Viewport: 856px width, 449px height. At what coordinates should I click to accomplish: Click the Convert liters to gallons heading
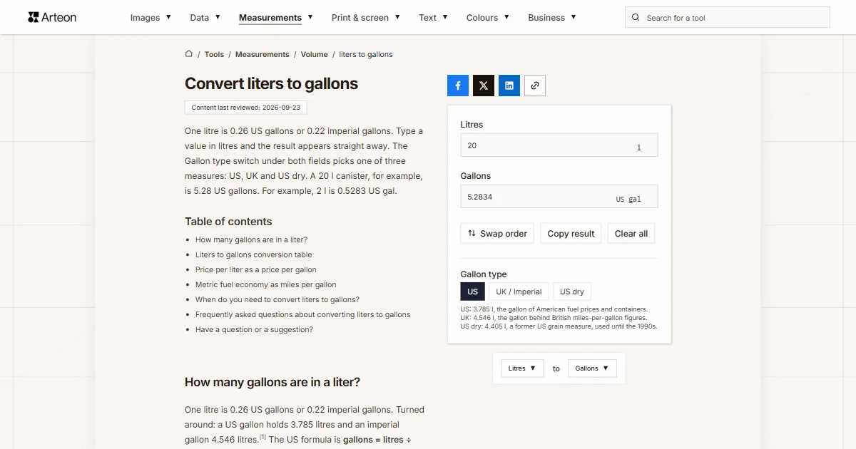coord(271,83)
